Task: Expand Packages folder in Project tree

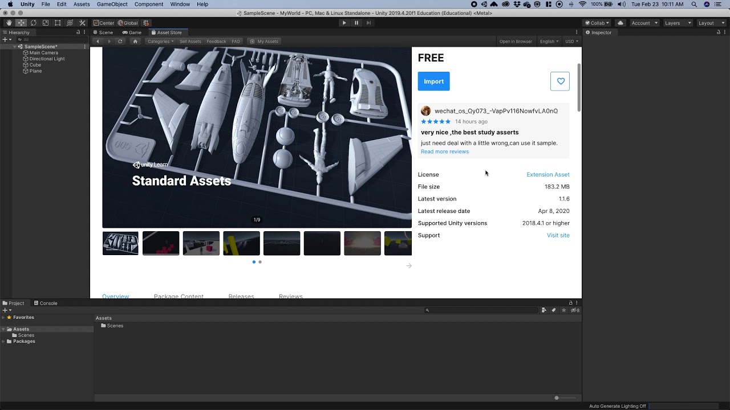Action: (3, 341)
